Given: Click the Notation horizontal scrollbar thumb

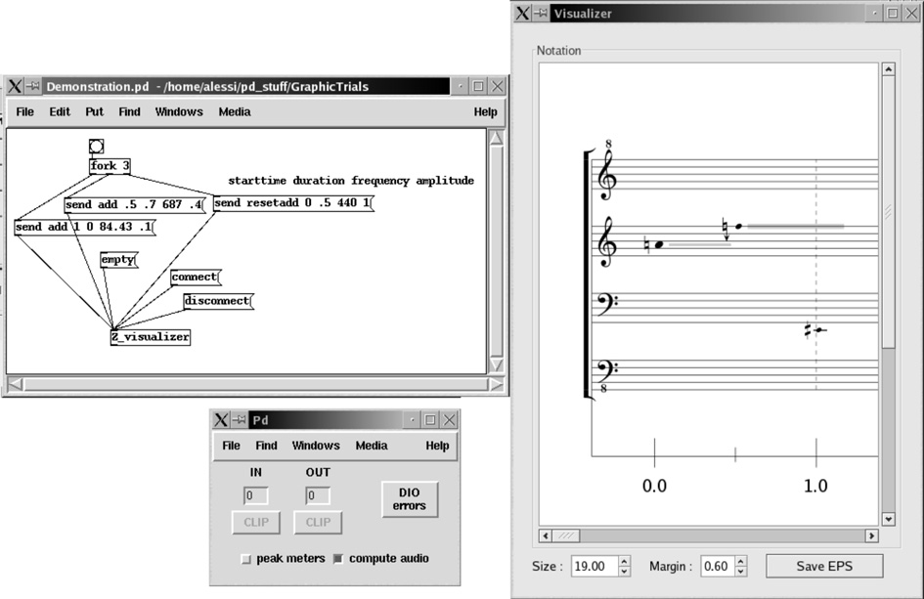Looking at the screenshot, I should point(567,535).
